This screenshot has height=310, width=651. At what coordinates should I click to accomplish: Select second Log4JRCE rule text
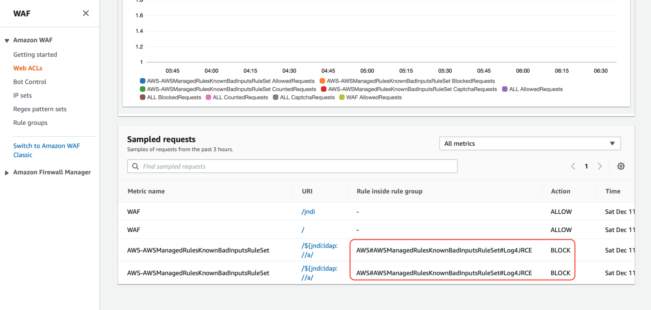click(444, 273)
